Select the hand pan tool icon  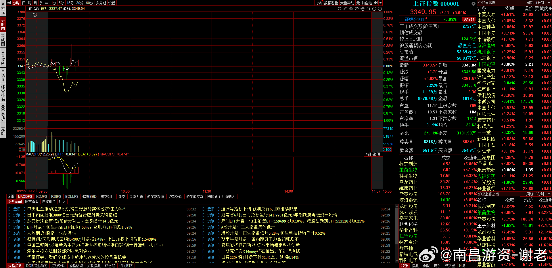point(363,9)
